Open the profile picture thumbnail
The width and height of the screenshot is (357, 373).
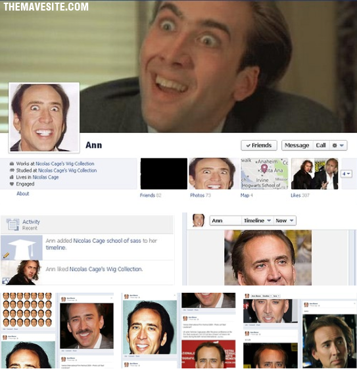click(44, 117)
